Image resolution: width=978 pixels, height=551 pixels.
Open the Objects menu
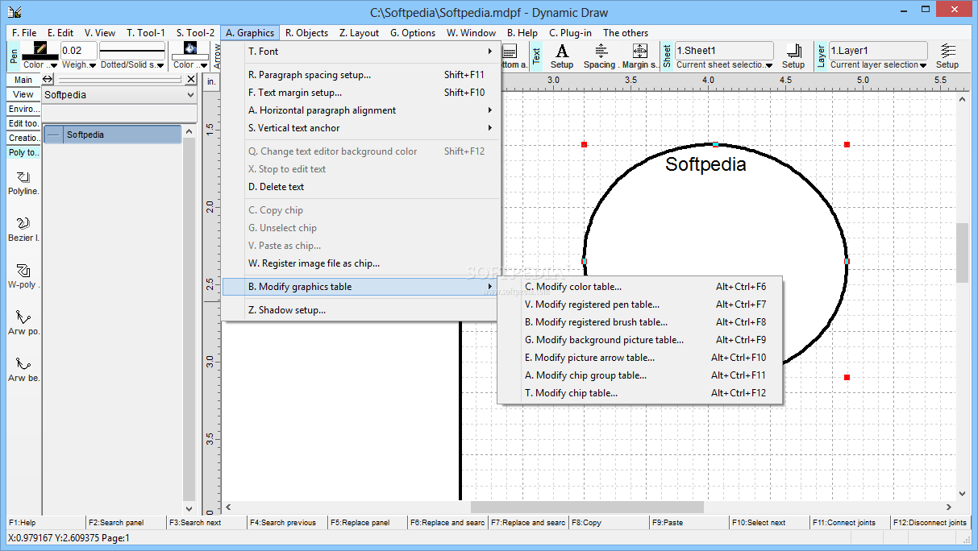[x=307, y=33]
